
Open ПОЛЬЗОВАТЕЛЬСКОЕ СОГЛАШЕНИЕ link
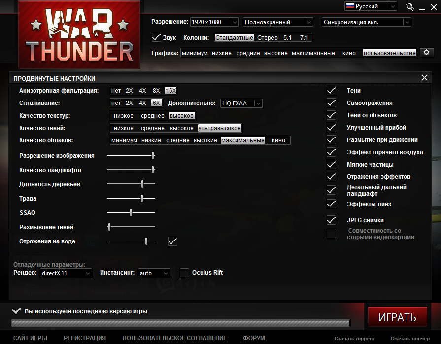pos(174,338)
